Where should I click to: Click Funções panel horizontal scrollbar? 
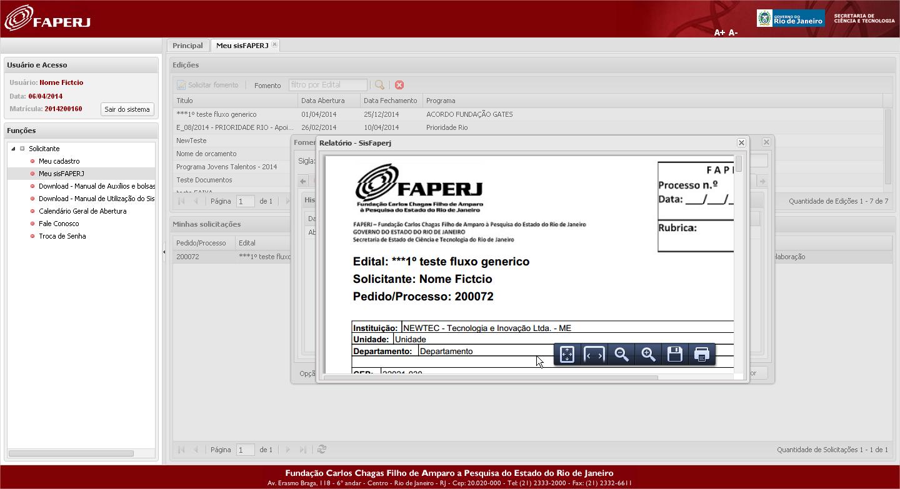(x=71, y=453)
